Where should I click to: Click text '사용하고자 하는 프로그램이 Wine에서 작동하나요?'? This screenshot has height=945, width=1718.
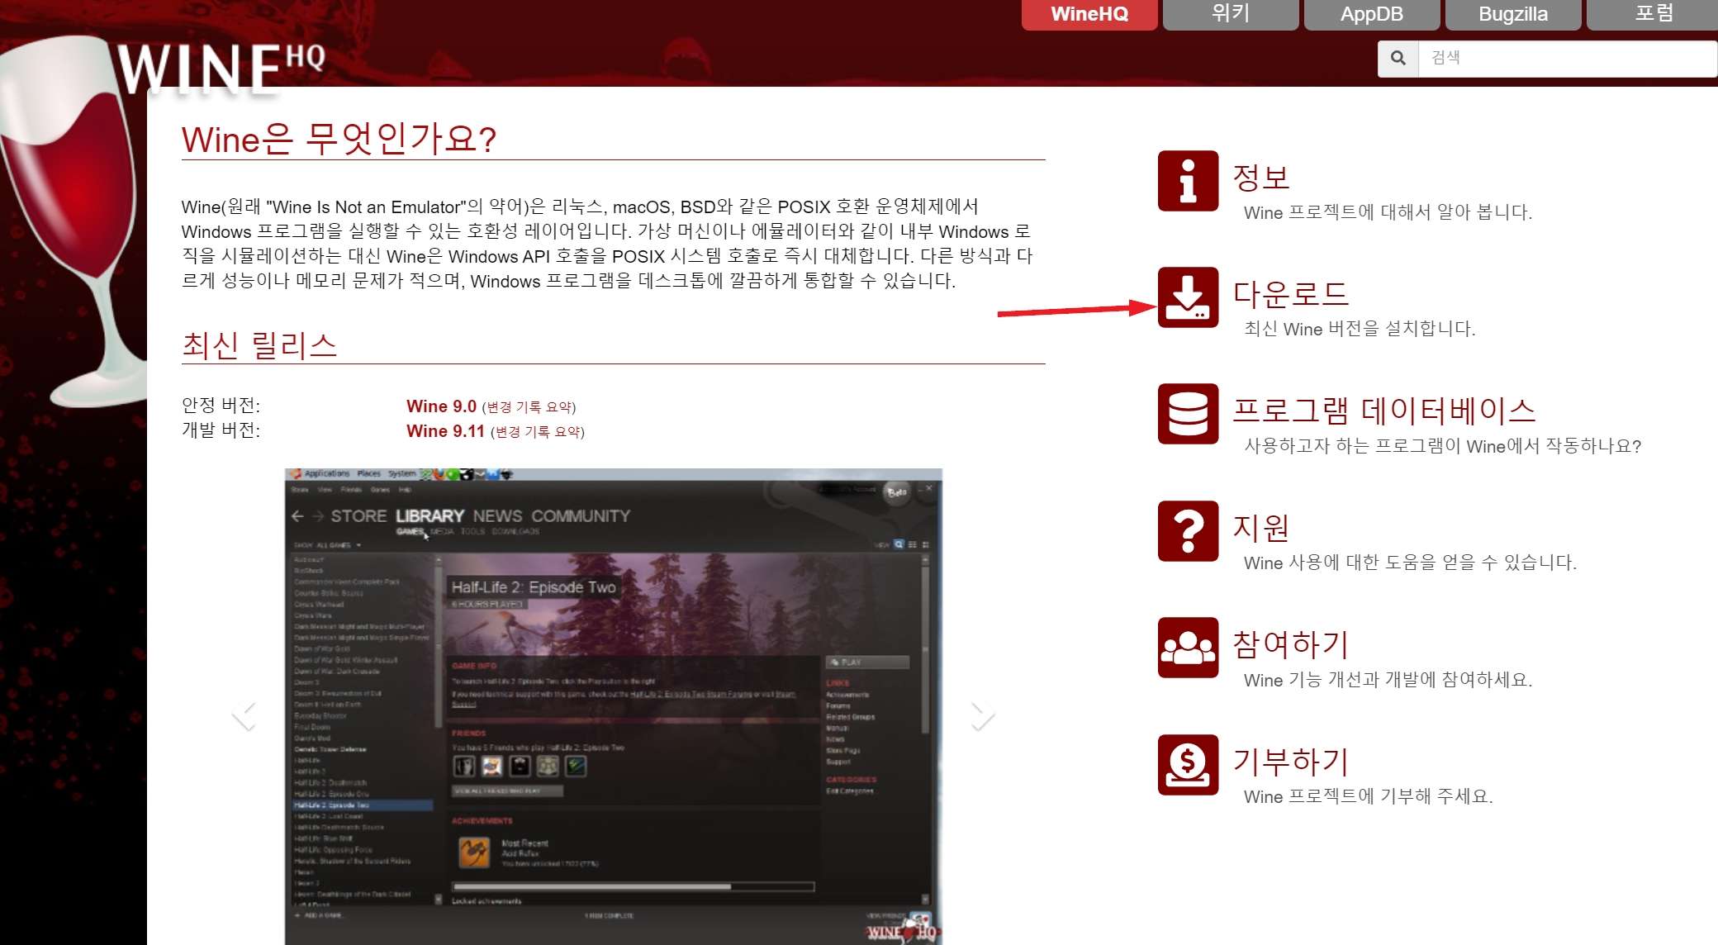point(1443,446)
